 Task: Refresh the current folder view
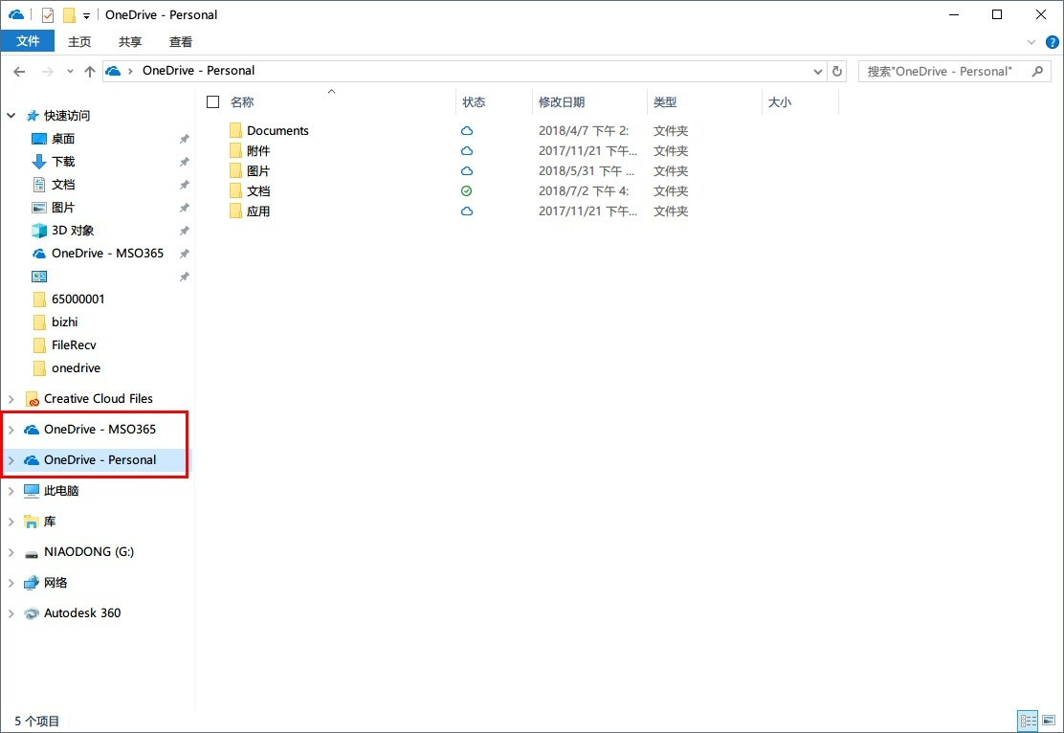(837, 71)
